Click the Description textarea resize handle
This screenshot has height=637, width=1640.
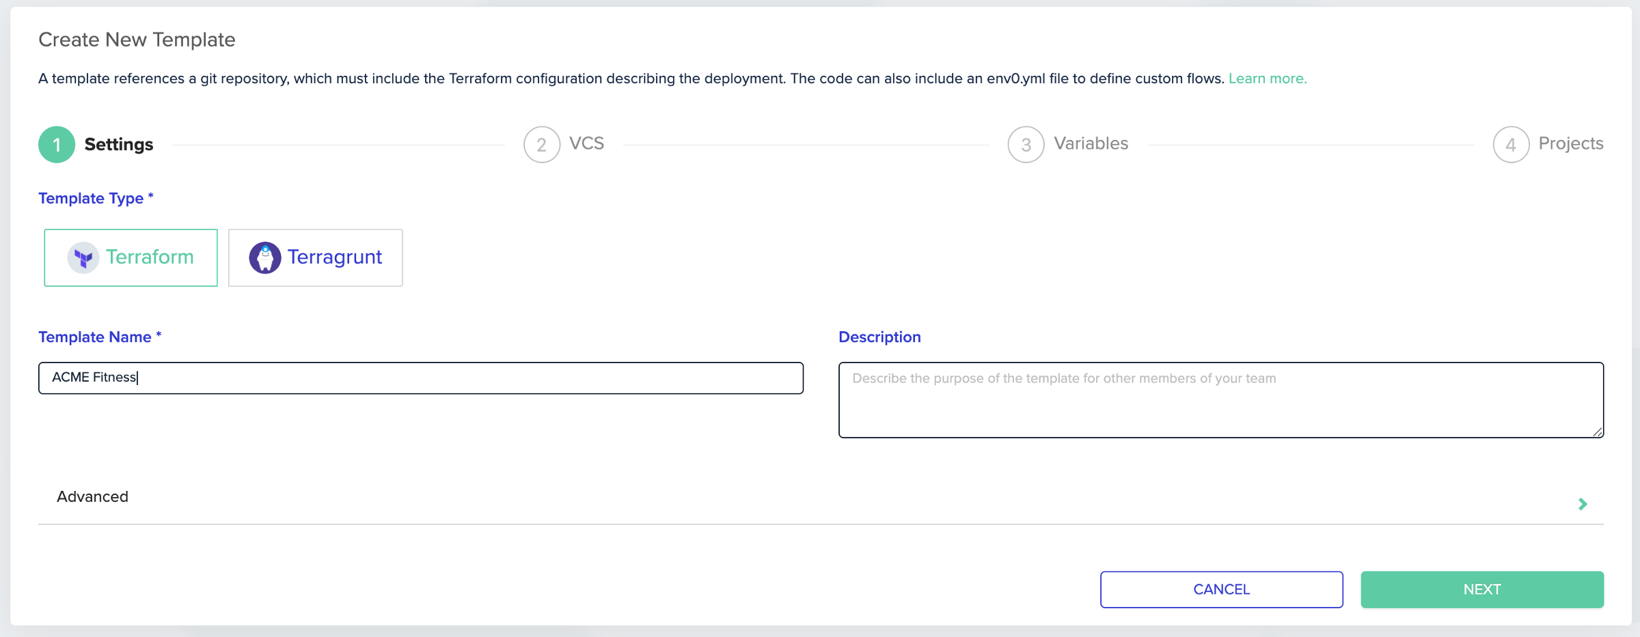pos(1598,432)
